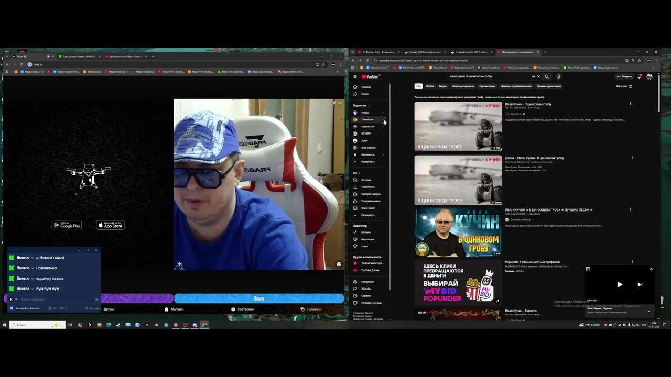Screen dimensions: 671x377
Task: Click the YouTube search magnifier button
Action: 547,76
